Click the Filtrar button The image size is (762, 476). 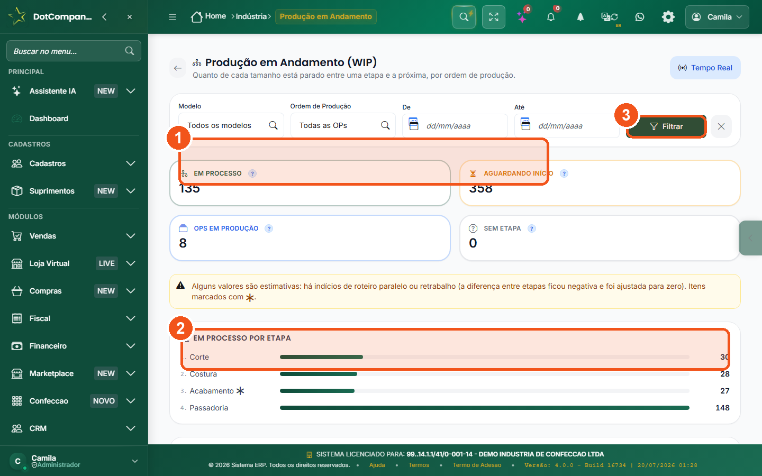point(666,126)
